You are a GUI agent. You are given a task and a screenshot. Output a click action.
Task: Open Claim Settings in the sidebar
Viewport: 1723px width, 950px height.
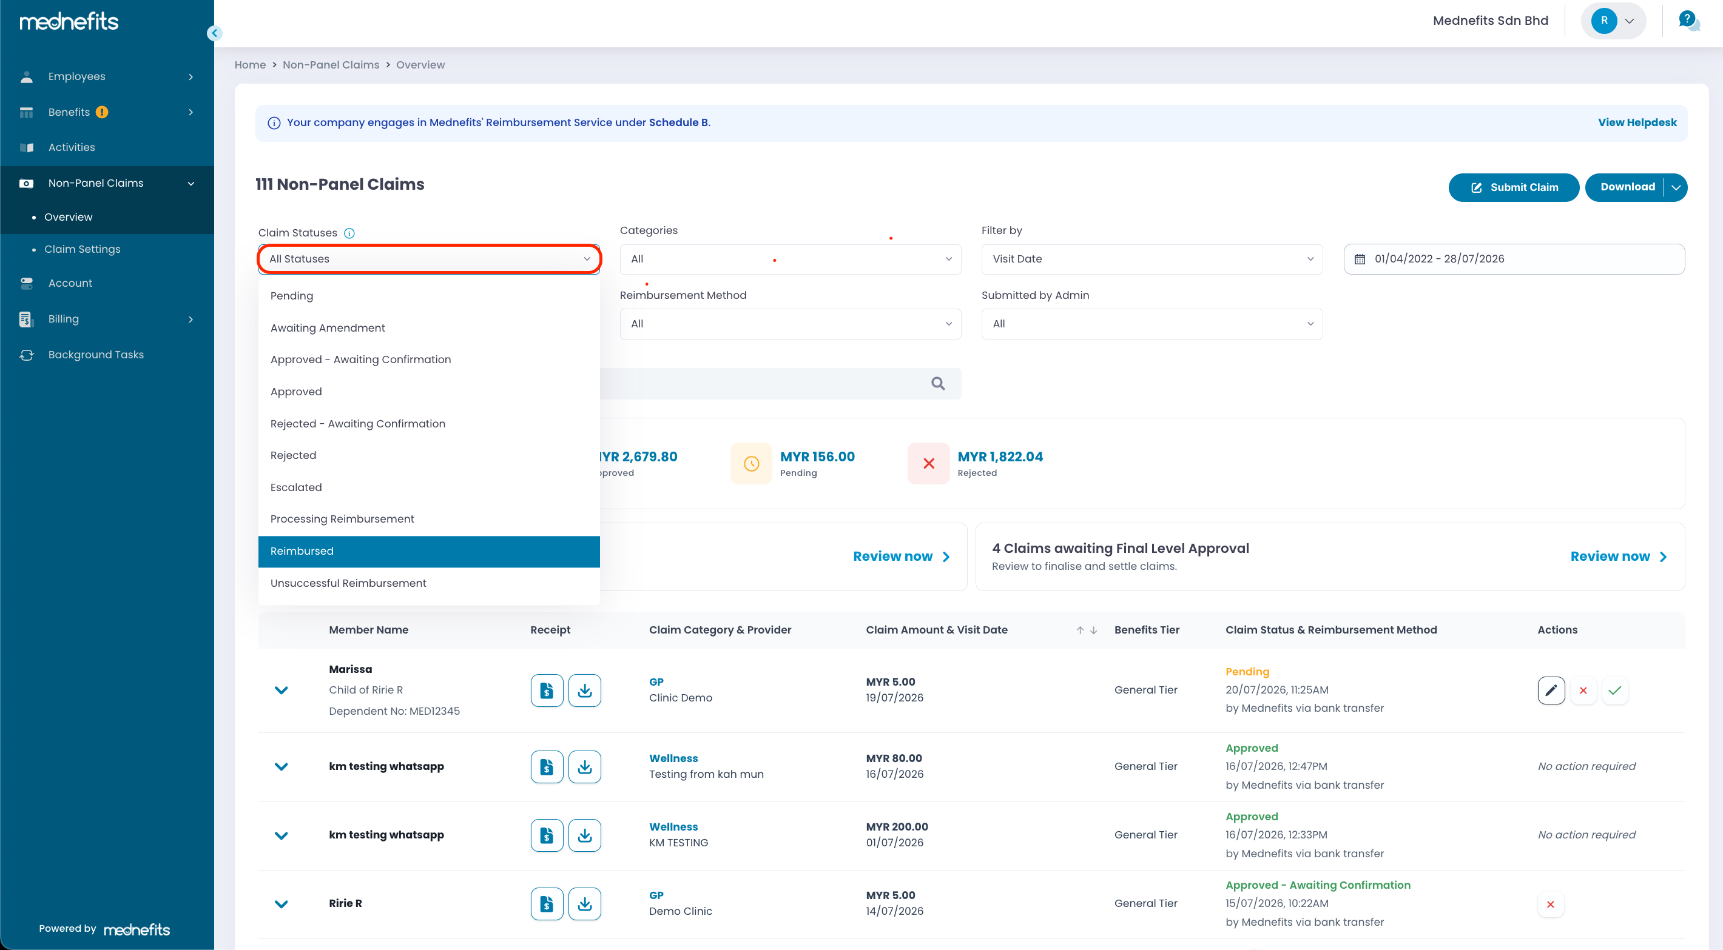coord(83,249)
